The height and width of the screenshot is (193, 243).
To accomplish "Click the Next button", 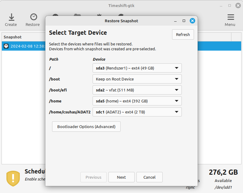I will 121,177.
